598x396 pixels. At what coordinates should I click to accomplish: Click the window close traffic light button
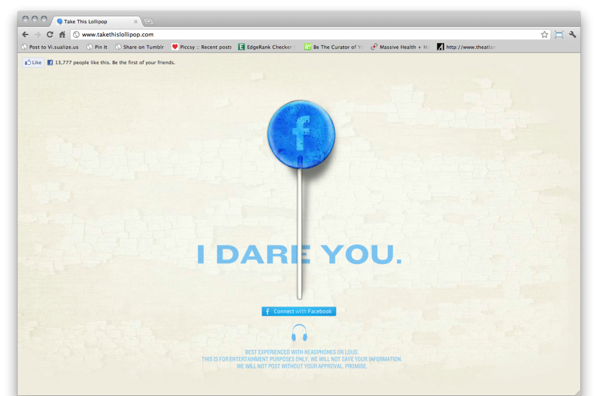26,19
